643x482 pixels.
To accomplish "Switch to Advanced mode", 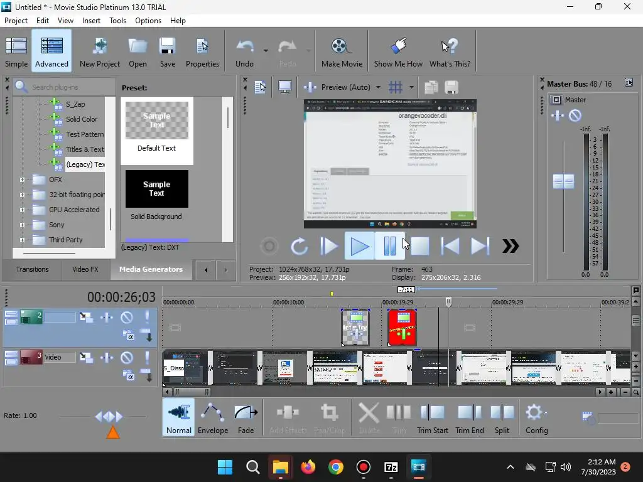I will pos(51,52).
